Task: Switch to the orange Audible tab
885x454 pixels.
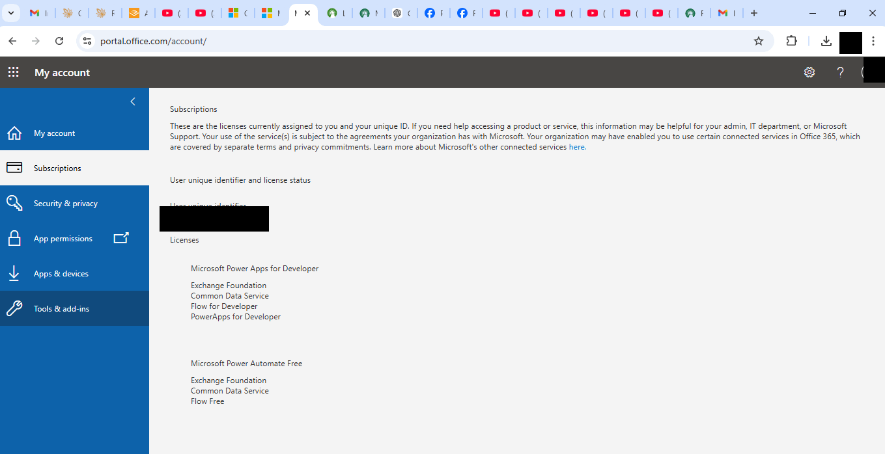Action: coord(138,13)
